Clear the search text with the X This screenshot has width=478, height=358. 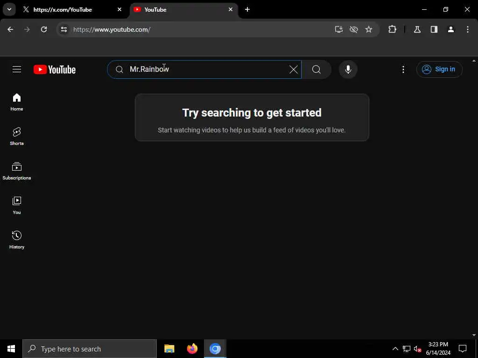(x=293, y=69)
